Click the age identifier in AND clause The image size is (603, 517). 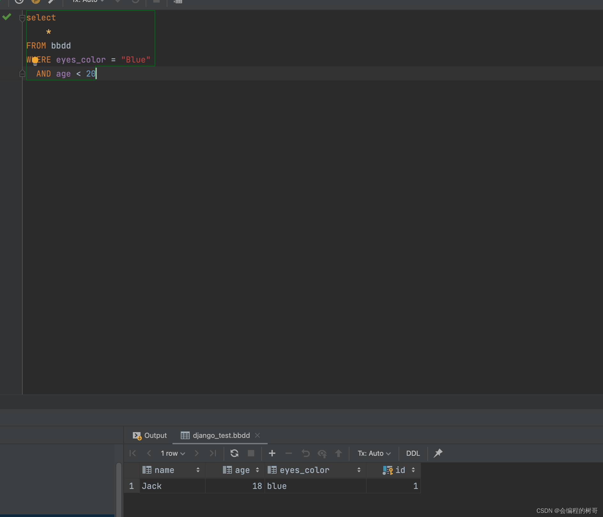click(x=63, y=74)
